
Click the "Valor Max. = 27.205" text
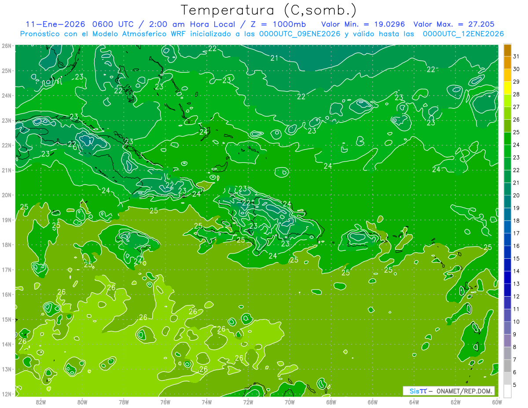click(x=453, y=24)
